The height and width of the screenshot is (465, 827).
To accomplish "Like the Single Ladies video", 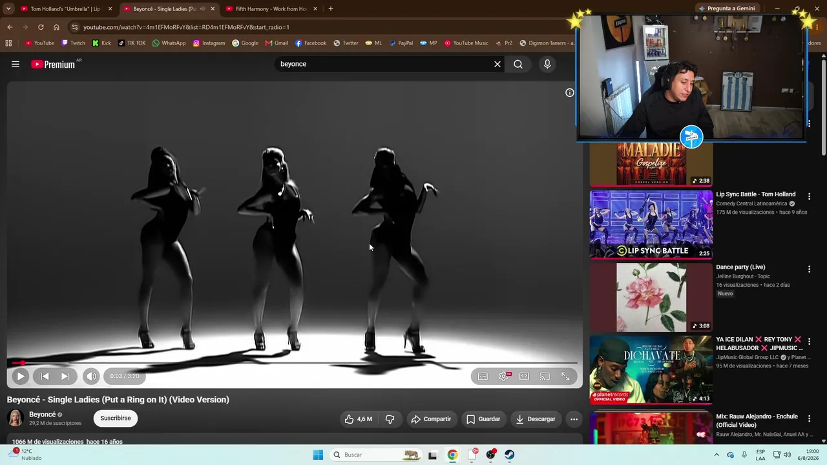I will click(358, 419).
